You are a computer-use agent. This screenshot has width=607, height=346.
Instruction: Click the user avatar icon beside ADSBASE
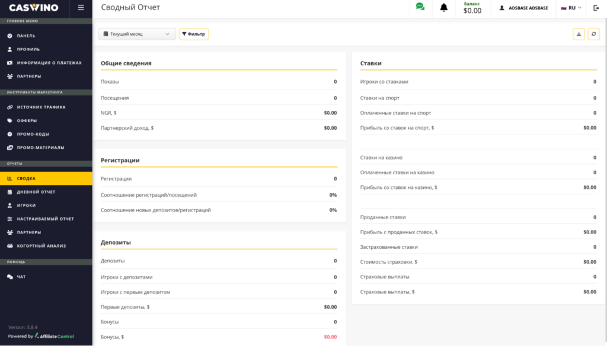coord(501,8)
